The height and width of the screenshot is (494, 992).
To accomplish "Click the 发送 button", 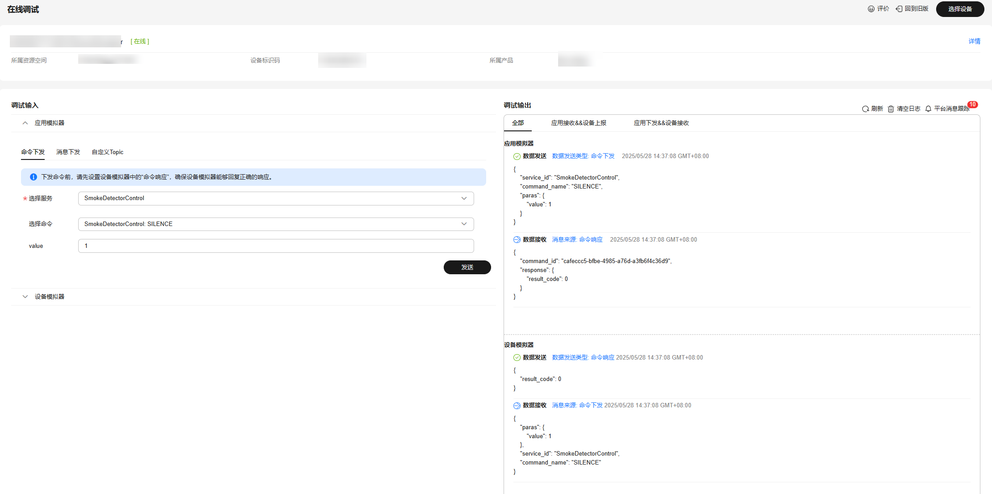I will (x=467, y=267).
